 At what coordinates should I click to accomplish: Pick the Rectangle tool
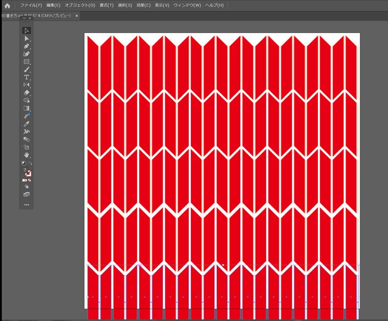(x=26, y=62)
